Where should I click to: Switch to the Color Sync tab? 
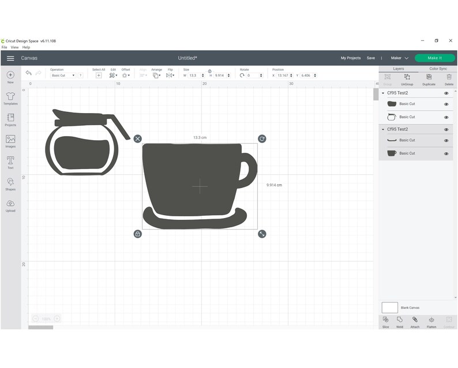[x=438, y=69]
